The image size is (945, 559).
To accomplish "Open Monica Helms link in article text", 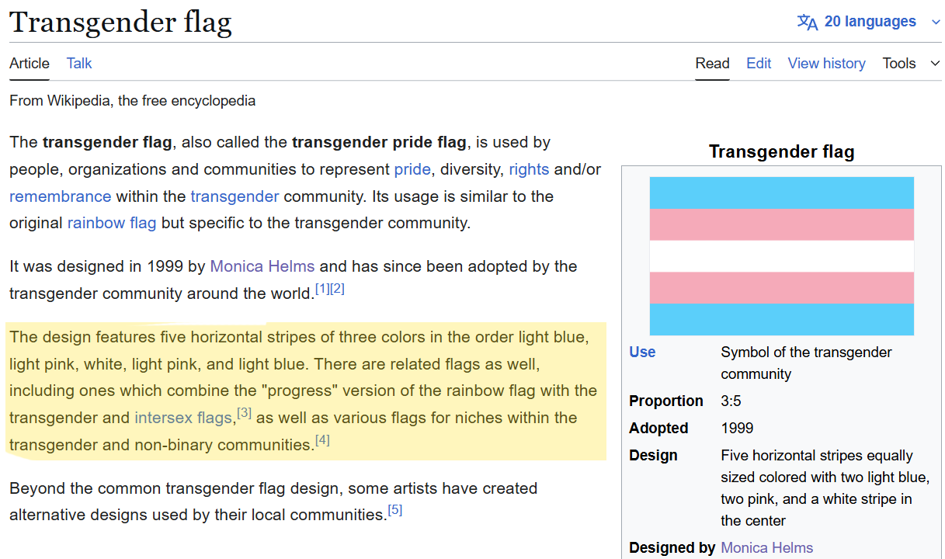I will (262, 266).
